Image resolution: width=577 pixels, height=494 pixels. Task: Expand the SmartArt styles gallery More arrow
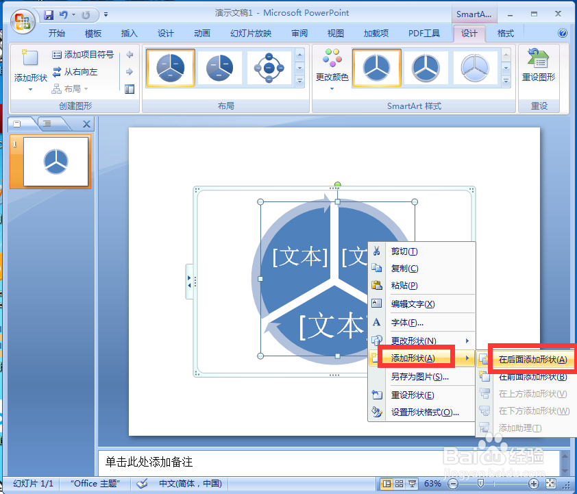506,82
